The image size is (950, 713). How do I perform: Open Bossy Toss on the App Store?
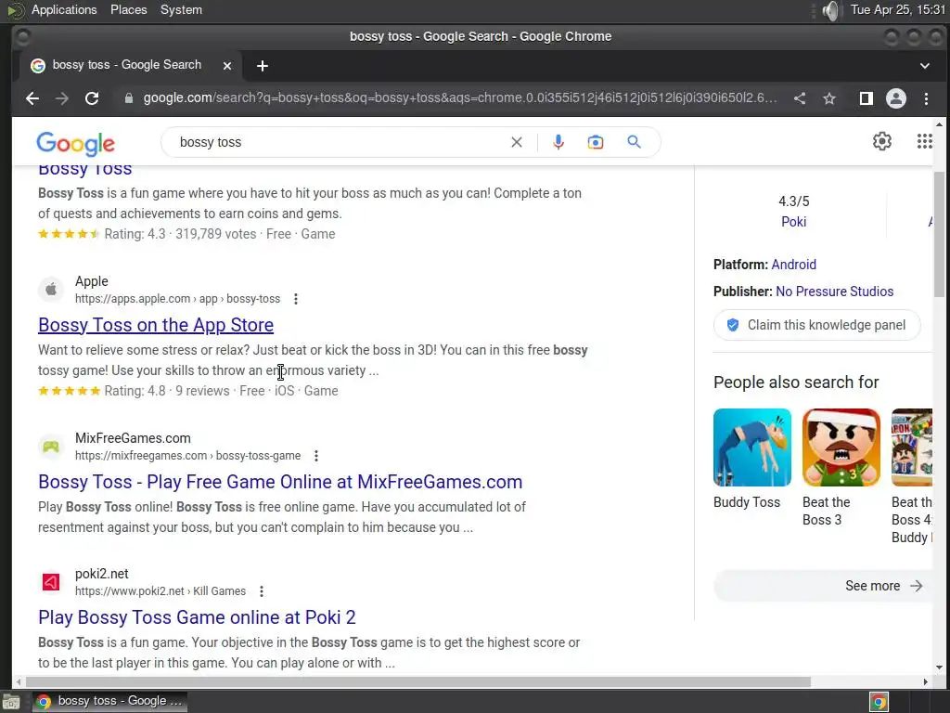click(x=156, y=325)
